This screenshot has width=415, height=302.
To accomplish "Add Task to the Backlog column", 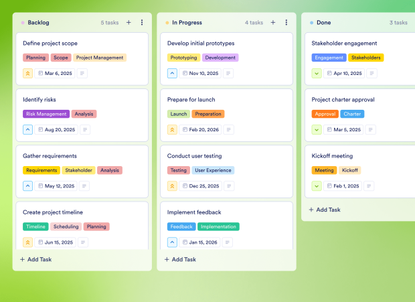I will (x=35, y=259).
